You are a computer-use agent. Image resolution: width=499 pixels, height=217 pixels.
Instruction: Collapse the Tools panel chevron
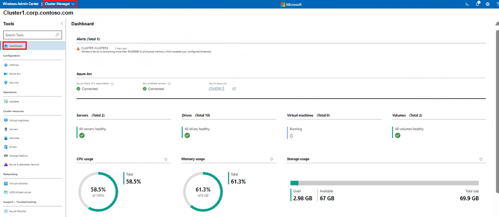click(62, 24)
